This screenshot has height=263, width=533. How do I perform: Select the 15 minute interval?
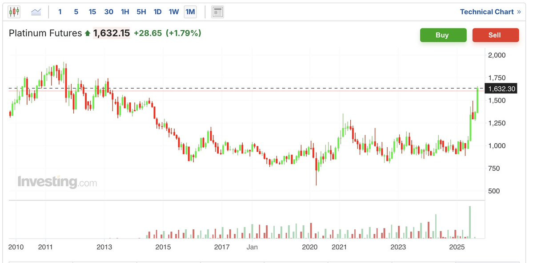point(92,12)
